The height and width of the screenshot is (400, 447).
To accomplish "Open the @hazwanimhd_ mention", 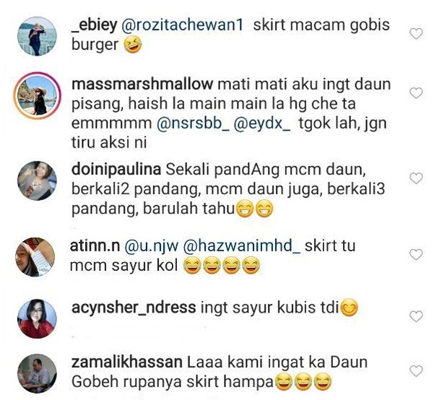I will pos(241,246).
